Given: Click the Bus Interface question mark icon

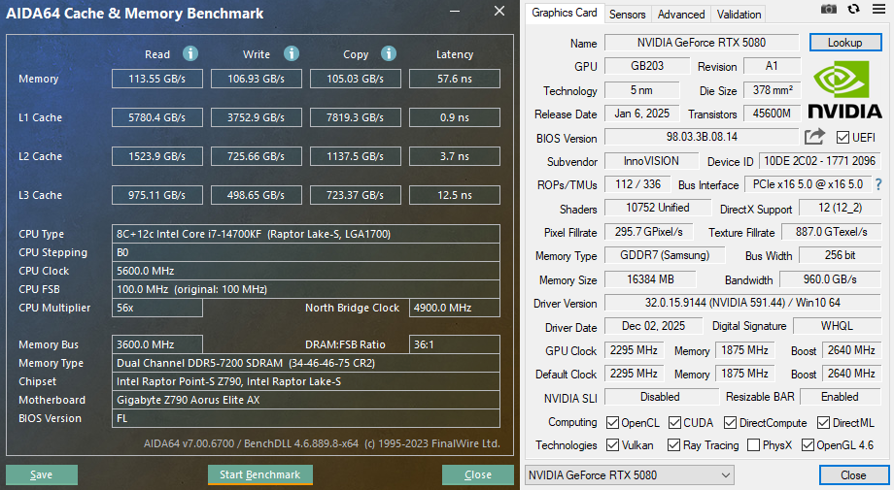Looking at the screenshot, I should click(878, 184).
